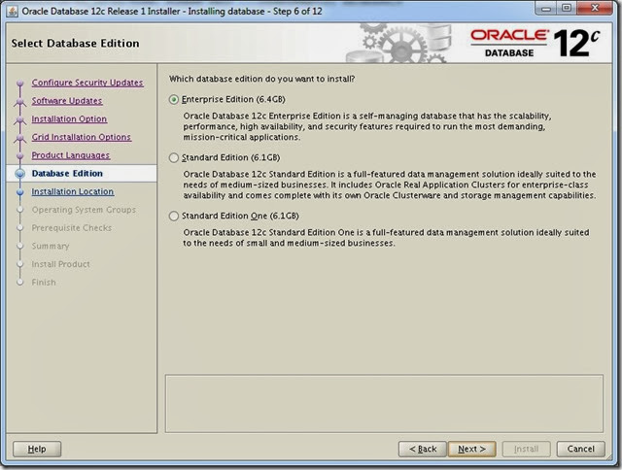Click the greyed Summary step
622x470 pixels.
point(51,246)
